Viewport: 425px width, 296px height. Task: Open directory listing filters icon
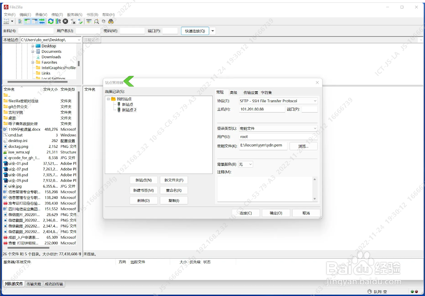click(89, 21)
